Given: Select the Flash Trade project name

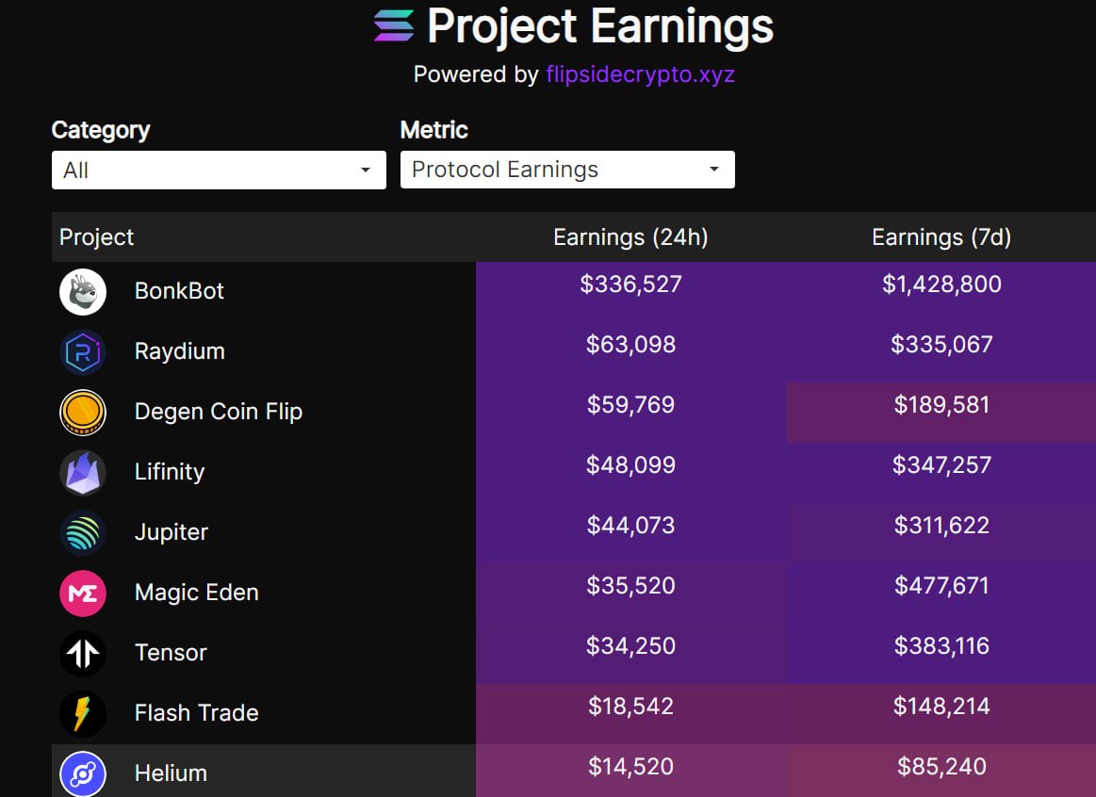Looking at the screenshot, I should click(x=196, y=712).
